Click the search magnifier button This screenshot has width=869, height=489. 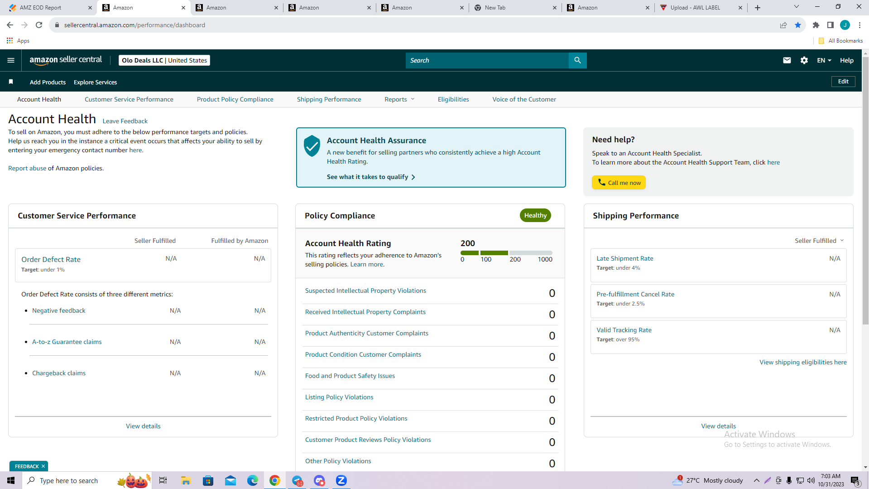click(577, 60)
